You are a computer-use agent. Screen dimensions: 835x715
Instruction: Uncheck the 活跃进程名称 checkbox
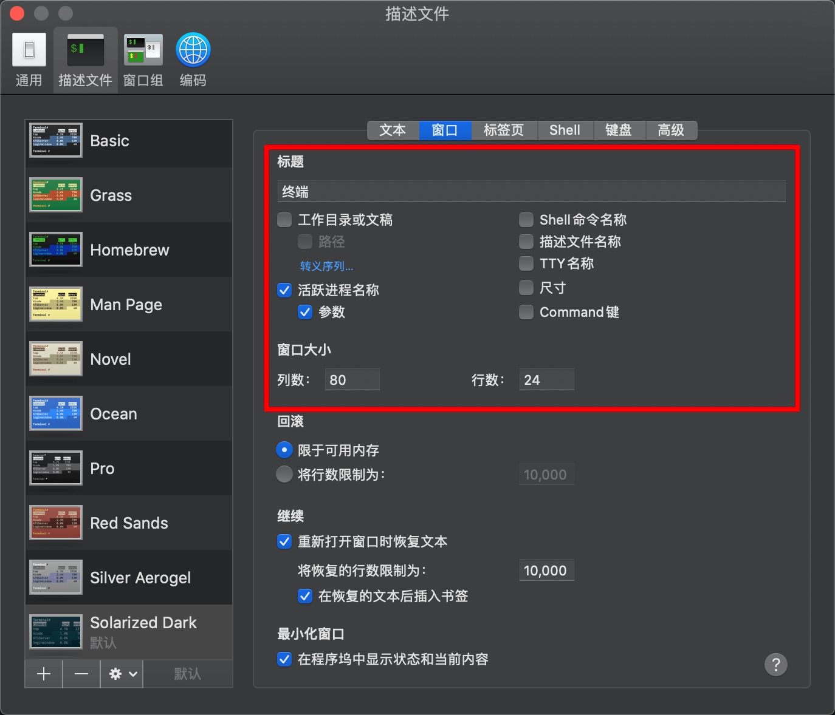point(284,290)
